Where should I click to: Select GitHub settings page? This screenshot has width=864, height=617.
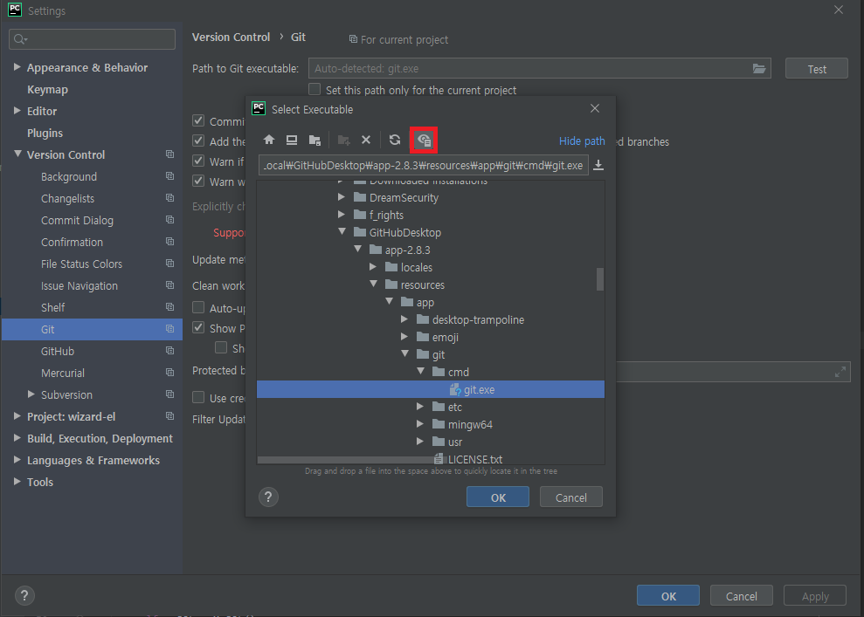[58, 351]
